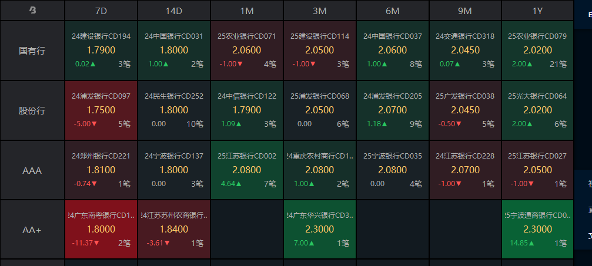
Task: Select the 7D maturity column header
Action: pos(101,11)
